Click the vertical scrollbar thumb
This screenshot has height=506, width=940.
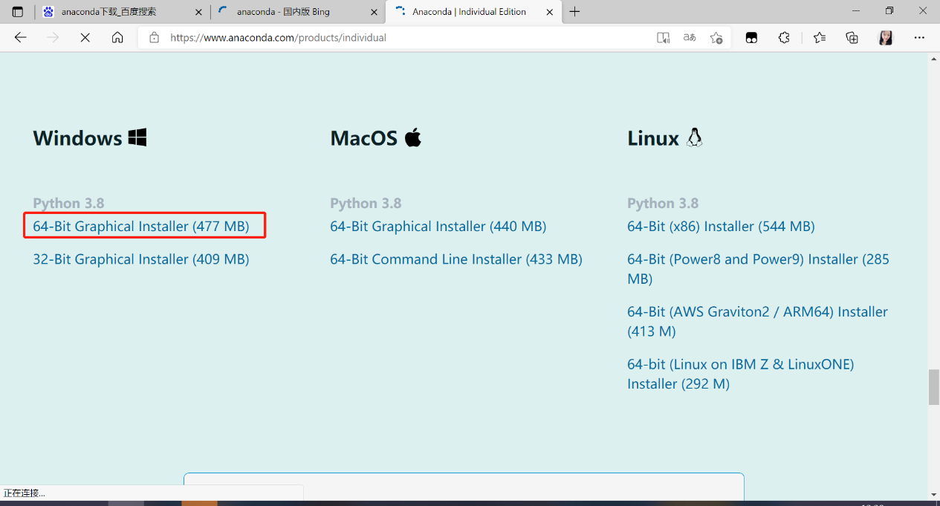(x=934, y=387)
